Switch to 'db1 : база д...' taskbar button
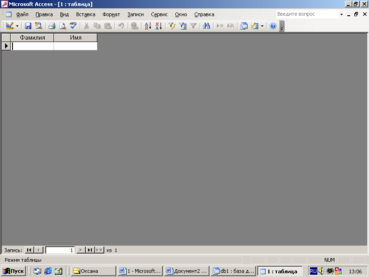This screenshot has width=369, height=277. coord(233,271)
